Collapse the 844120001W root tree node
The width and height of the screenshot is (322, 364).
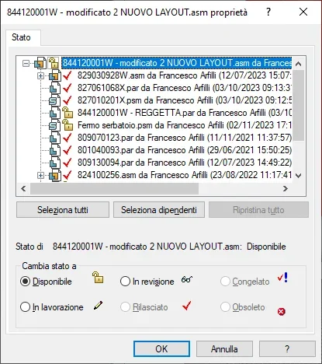[x=26, y=63]
